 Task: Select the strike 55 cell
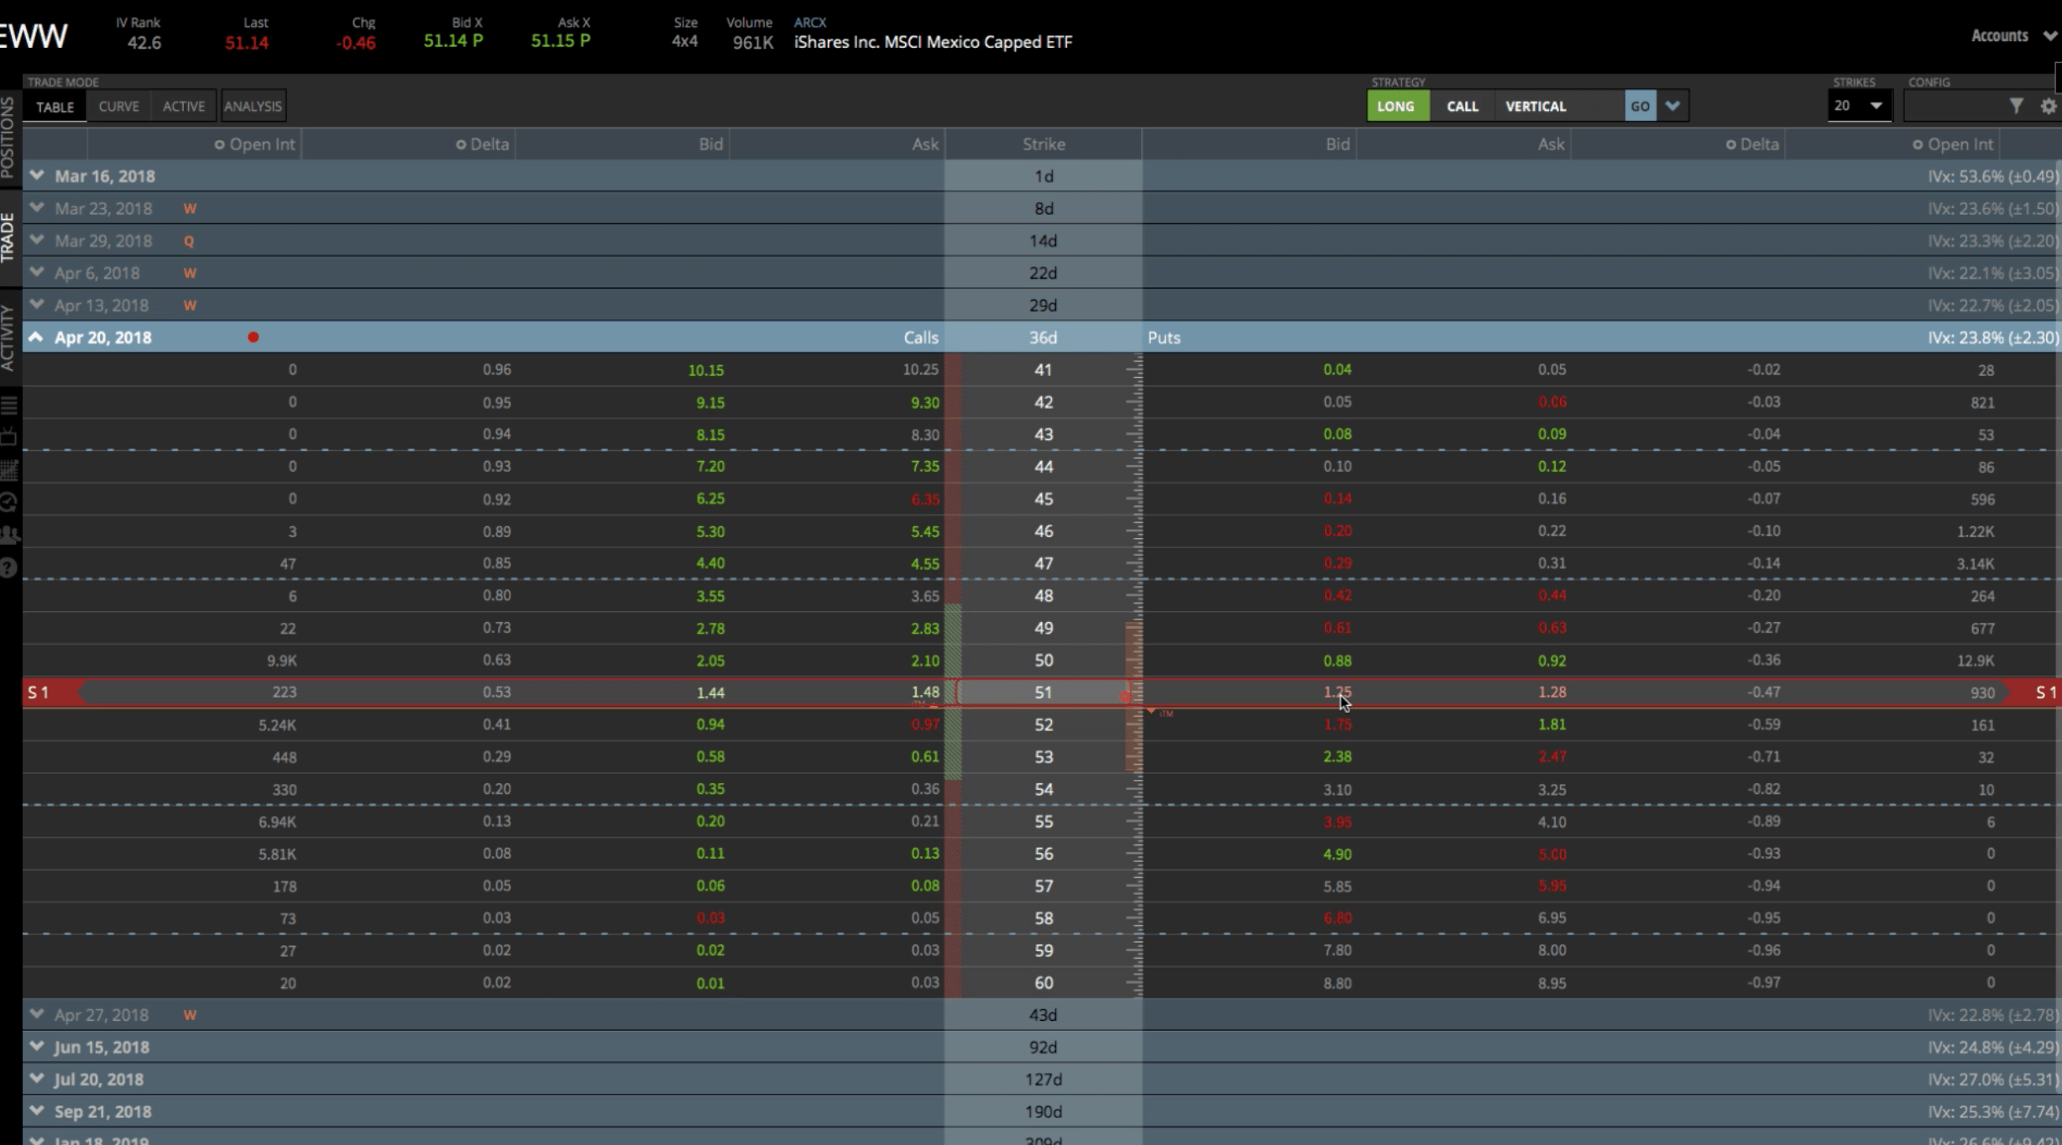pos(1043,821)
